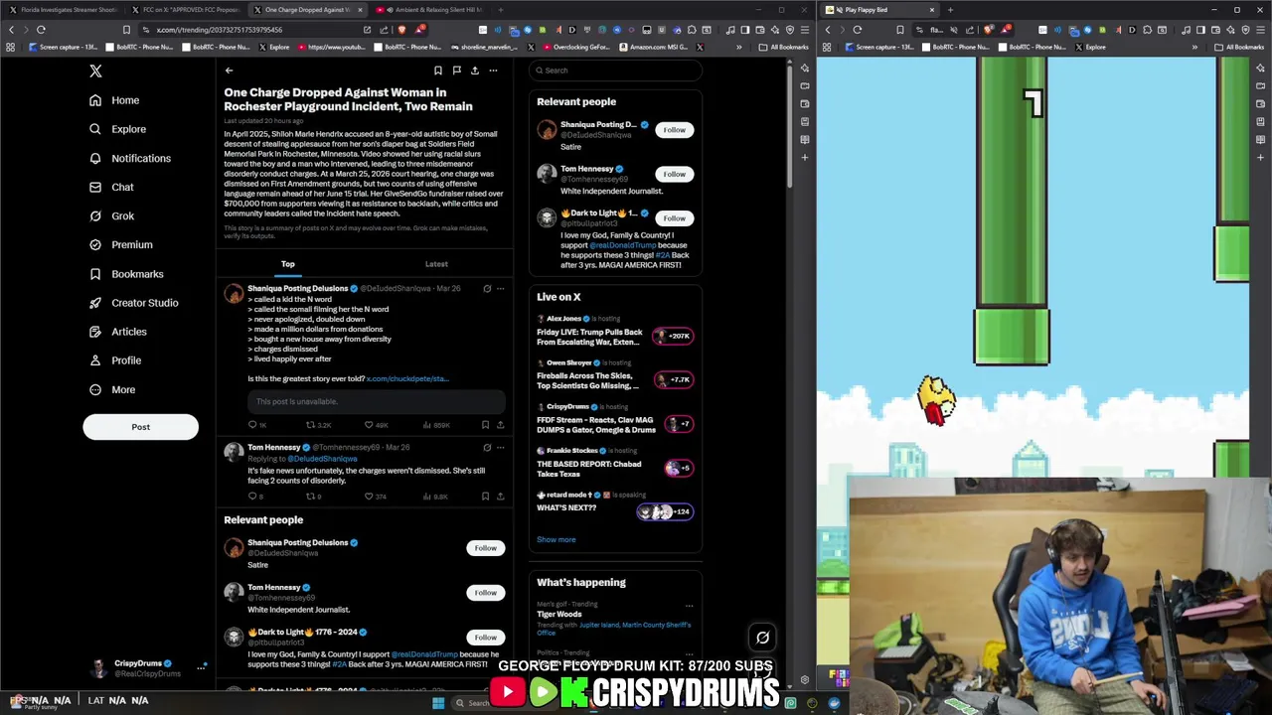Open a new tab in the left browser

tap(500, 10)
